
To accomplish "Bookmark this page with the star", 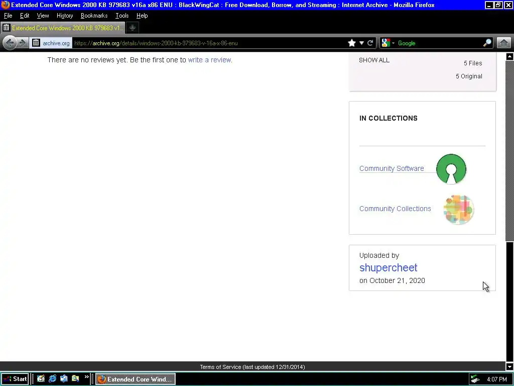I will (352, 43).
